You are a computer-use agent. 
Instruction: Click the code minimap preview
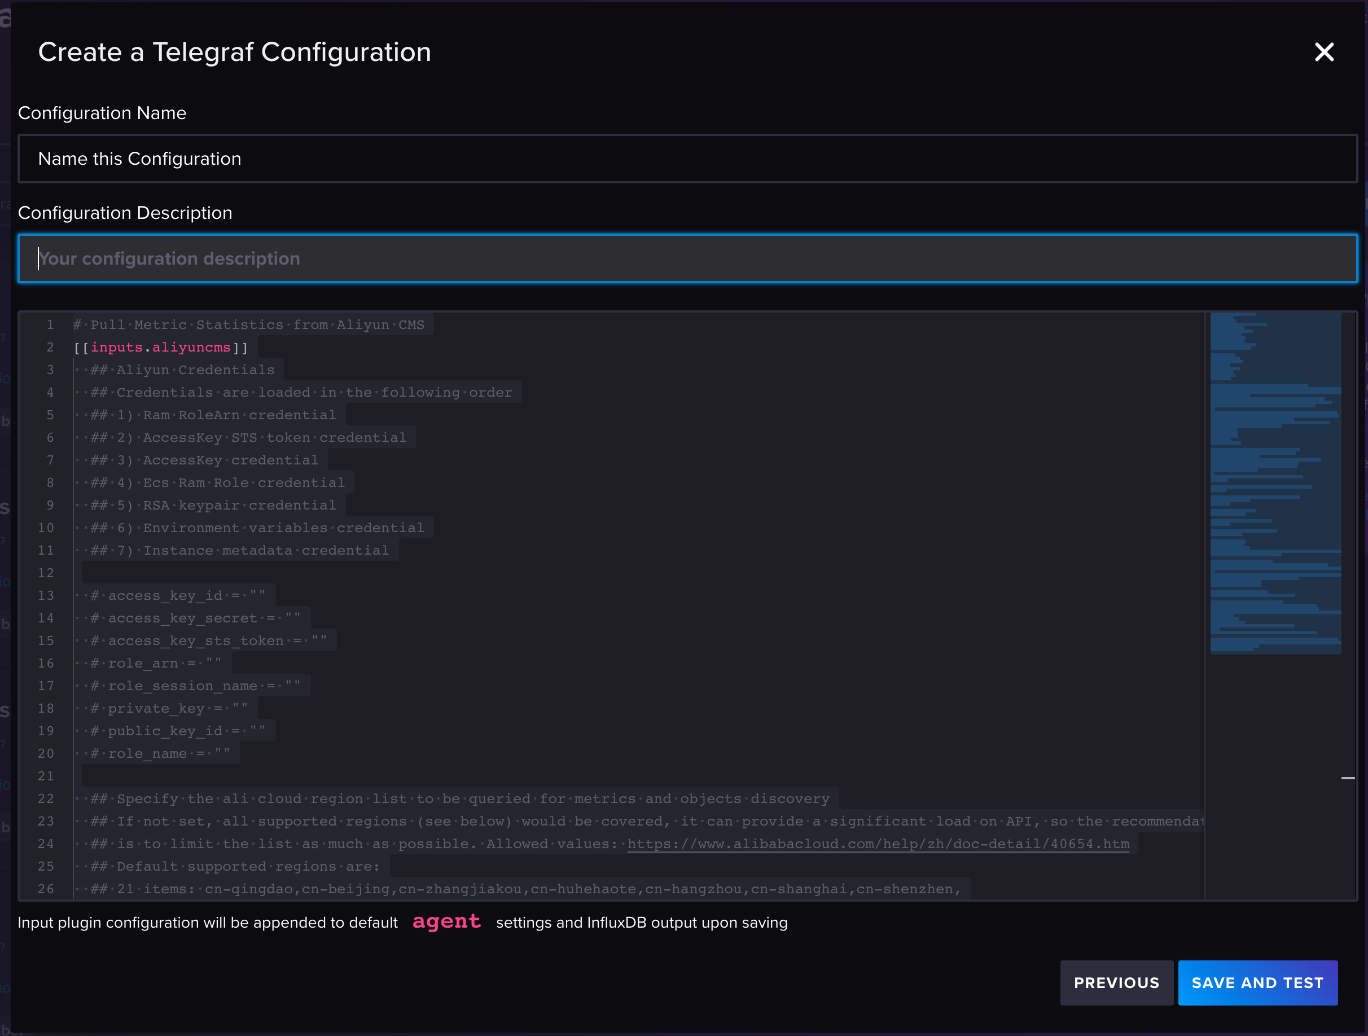click(x=1275, y=482)
